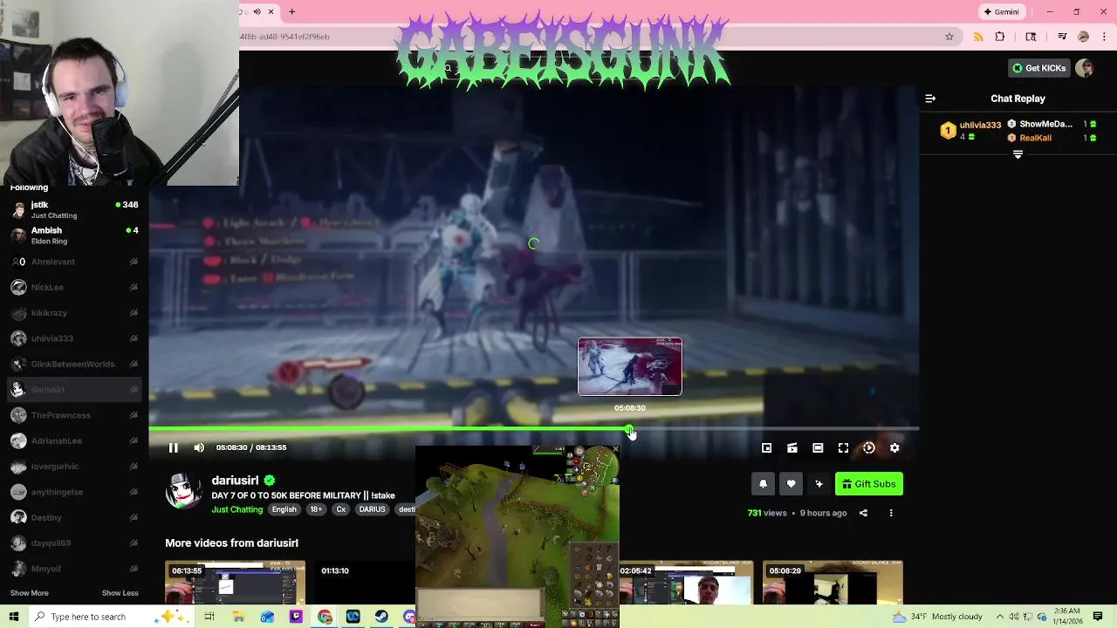Open the jstlk channel in Following
Viewport: 1117px width, 628px height.
(x=74, y=209)
